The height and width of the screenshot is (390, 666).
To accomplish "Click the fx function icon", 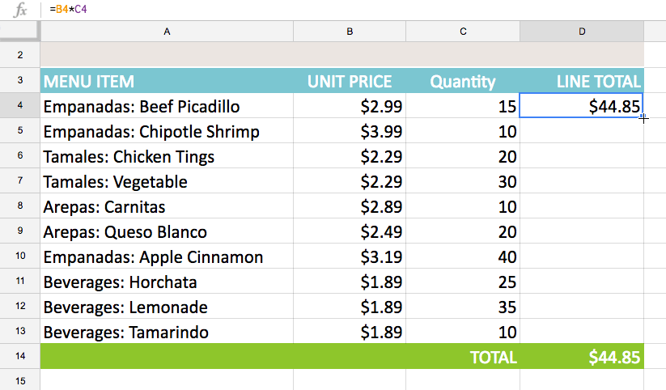I will click(21, 11).
